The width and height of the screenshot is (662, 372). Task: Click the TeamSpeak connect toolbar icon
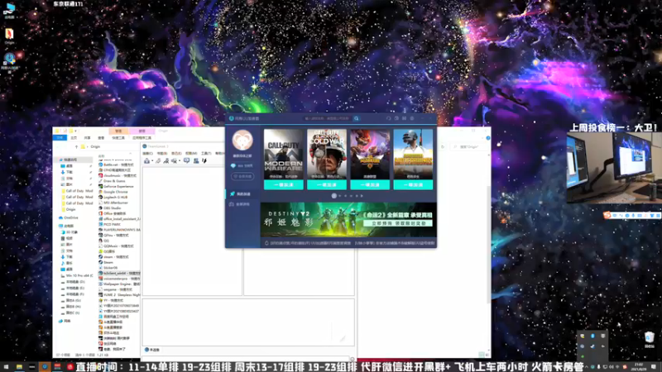click(x=146, y=160)
